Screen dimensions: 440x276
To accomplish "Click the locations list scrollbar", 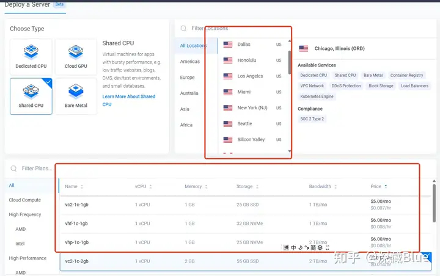I will pyautogui.click(x=290, y=61).
